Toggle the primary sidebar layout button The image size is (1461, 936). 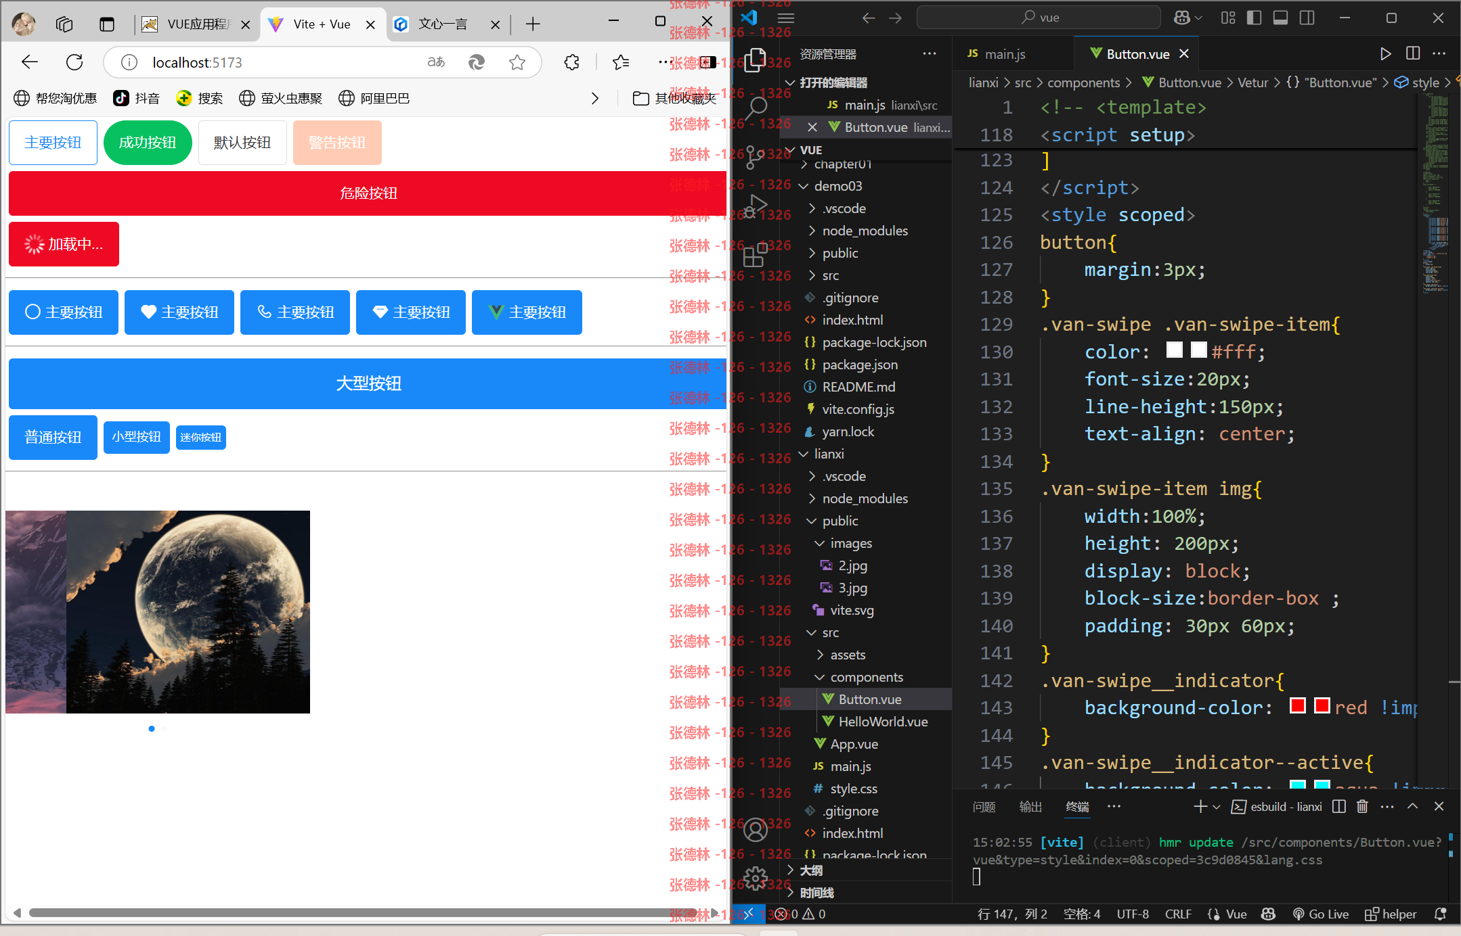1254,18
